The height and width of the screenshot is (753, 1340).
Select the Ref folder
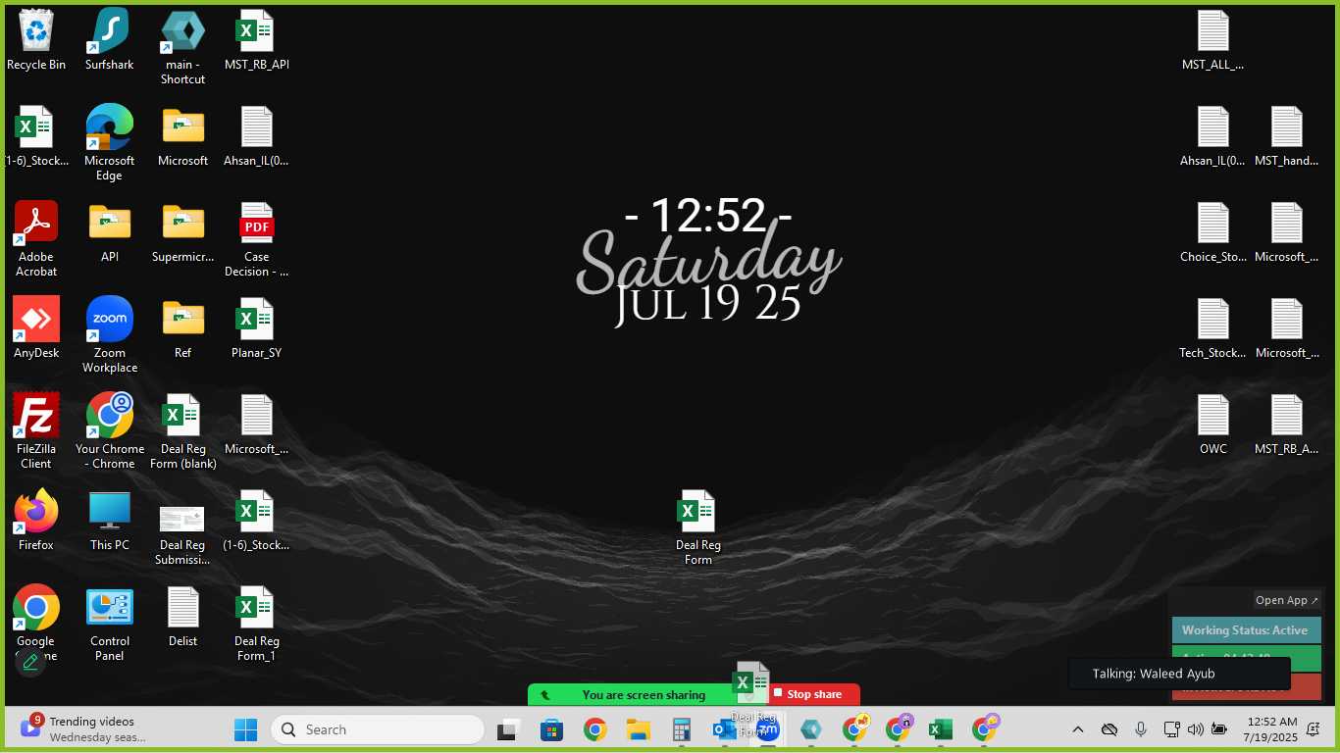(182, 328)
